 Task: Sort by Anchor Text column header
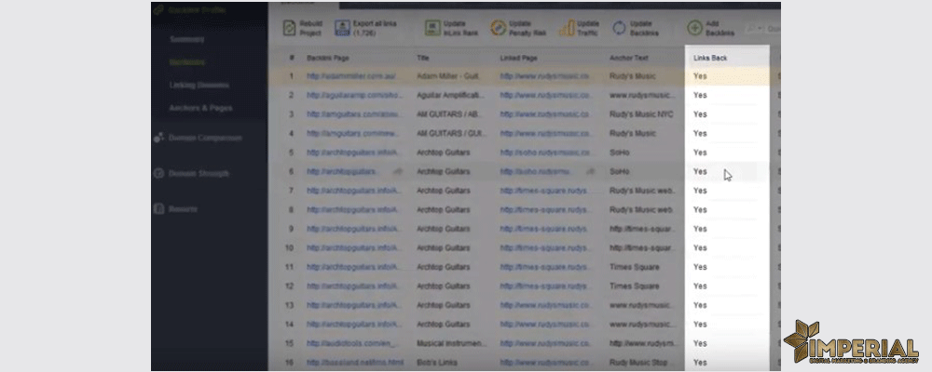(x=628, y=59)
